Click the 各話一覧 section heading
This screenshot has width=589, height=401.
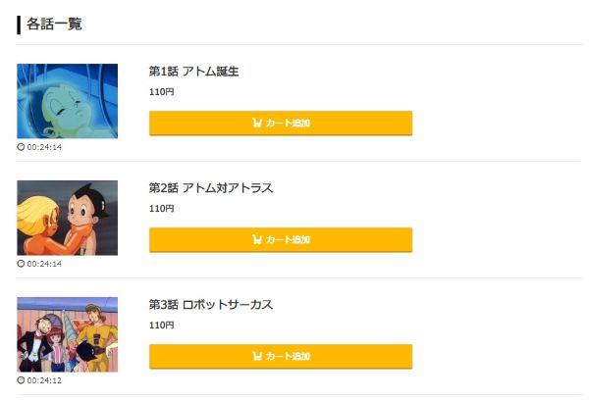(54, 24)
